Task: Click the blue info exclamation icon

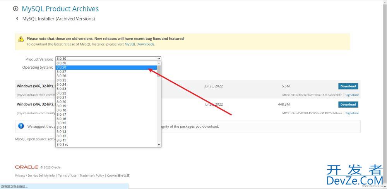Action: point(21,126)
